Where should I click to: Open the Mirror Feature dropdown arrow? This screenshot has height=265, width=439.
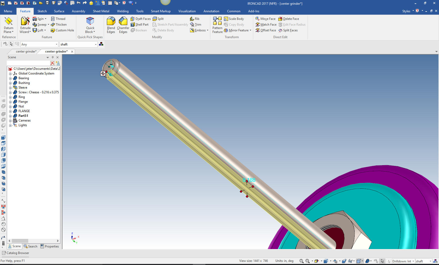(x=250, y=30)
